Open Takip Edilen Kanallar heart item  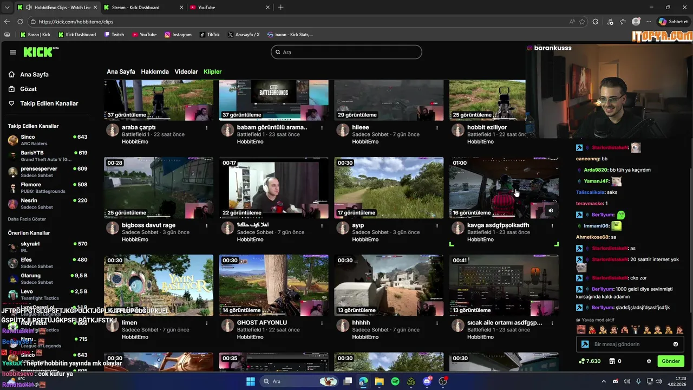point(49,103)
